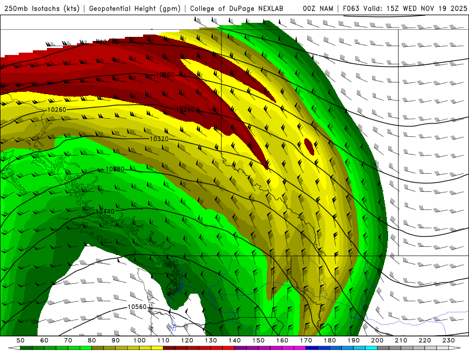Click the '00Z NAM' model label
Screen dimensions: 469x351
[318, 9]
